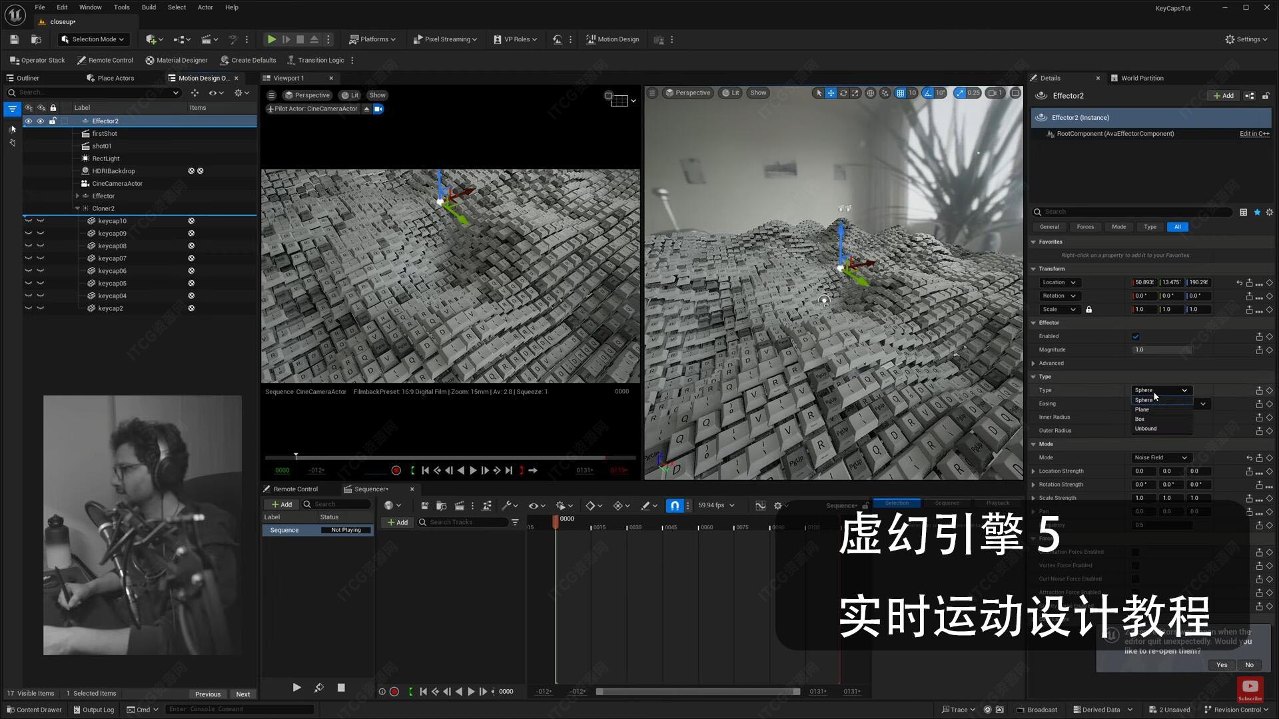The image size is (1279, 719).
Task: Toggle visibility of keycap10 item
Action: 28,221
